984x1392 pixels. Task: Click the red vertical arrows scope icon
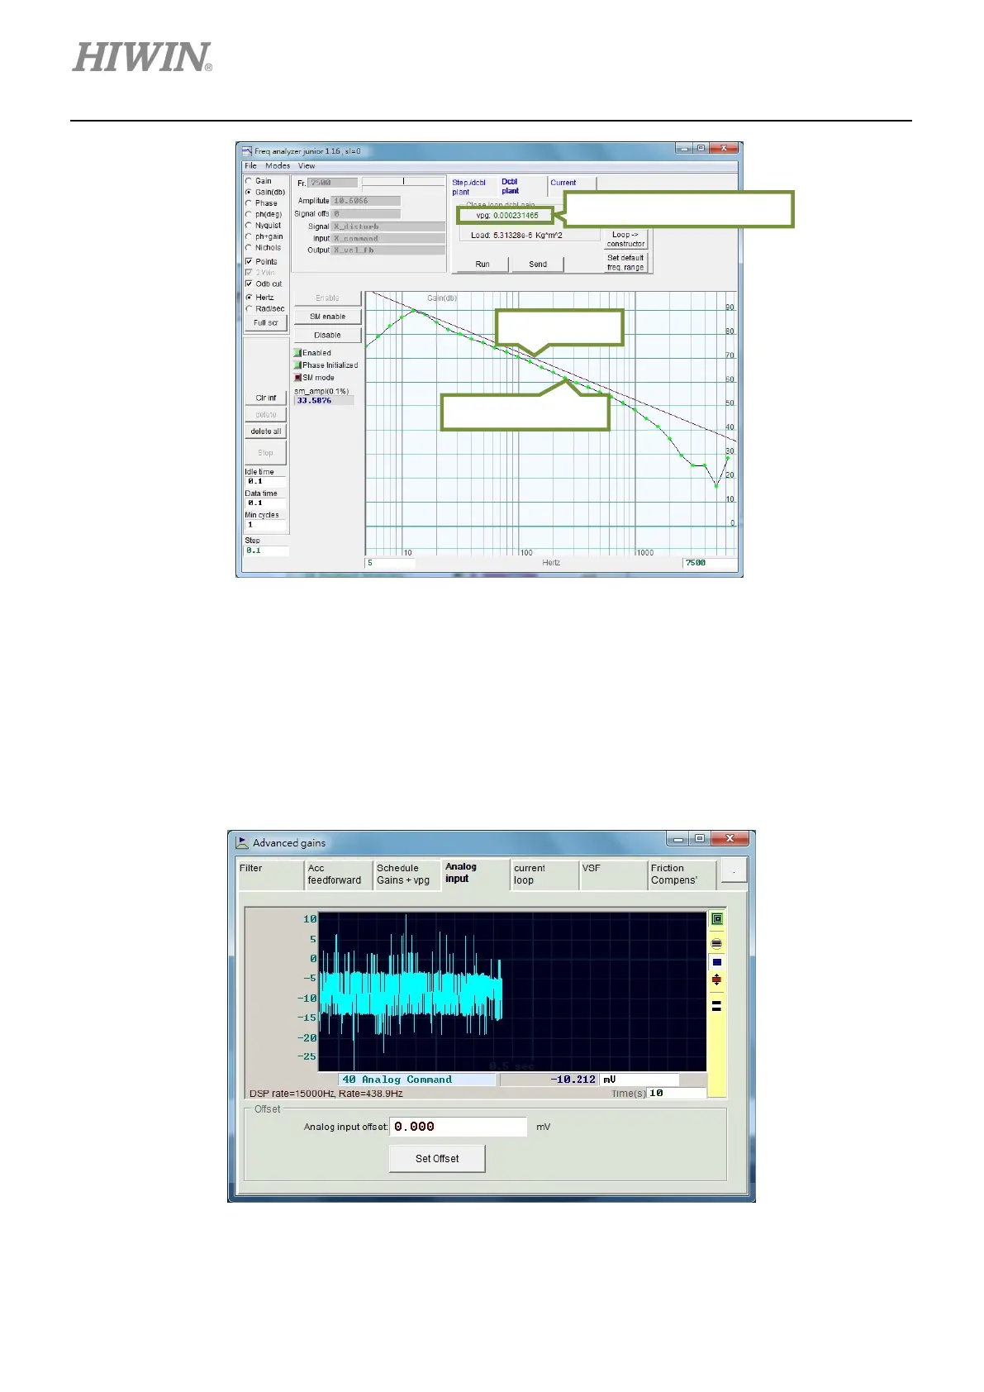pyautogui.click(x=716, y=980)
